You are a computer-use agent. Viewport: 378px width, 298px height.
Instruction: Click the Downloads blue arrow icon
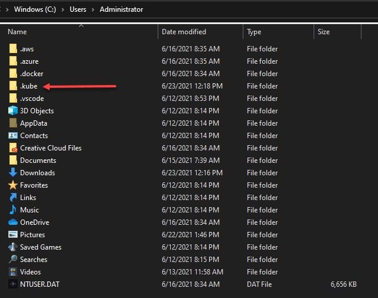(13, 173)
